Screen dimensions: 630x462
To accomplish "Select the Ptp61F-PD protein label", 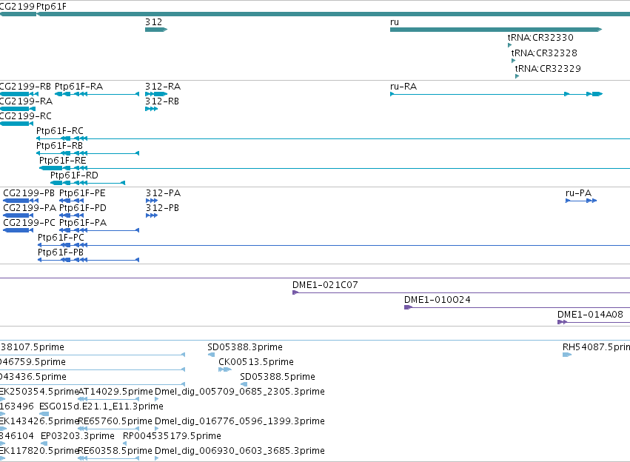I will point(83,208).
